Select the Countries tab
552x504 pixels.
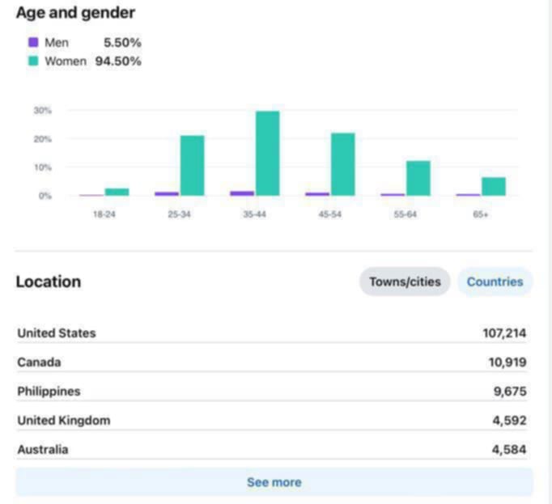[495, 282]
